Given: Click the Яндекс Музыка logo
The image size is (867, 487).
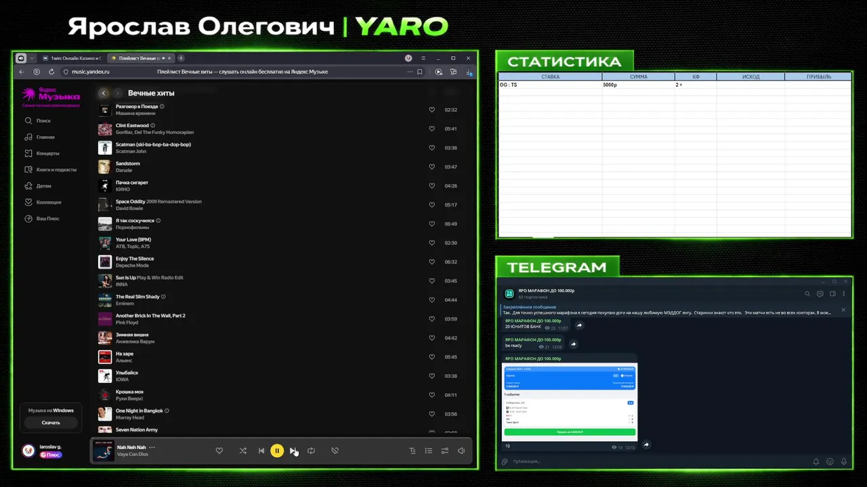Looking at the screenshot, I should coord(51,95).
